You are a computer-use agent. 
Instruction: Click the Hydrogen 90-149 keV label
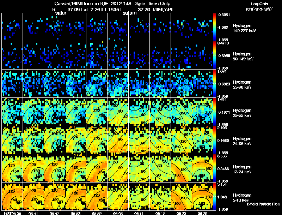[243, 56]
